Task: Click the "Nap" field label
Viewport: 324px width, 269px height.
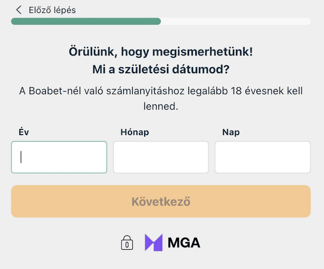Action: tap(231, 132)
